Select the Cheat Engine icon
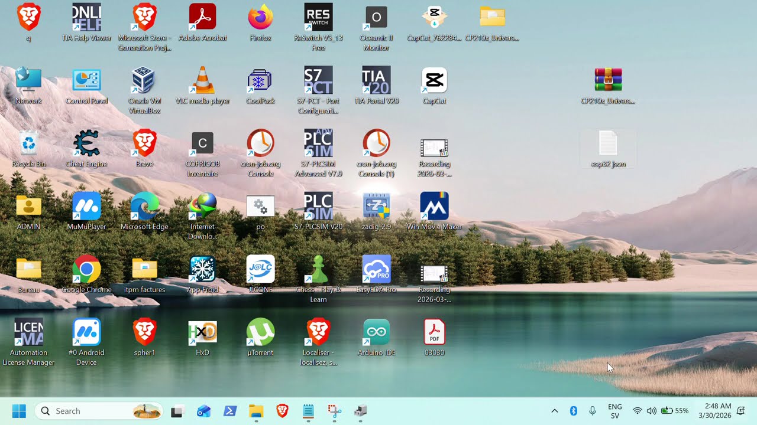Viewport: 757px width, 425px height. tap(86, 149)
